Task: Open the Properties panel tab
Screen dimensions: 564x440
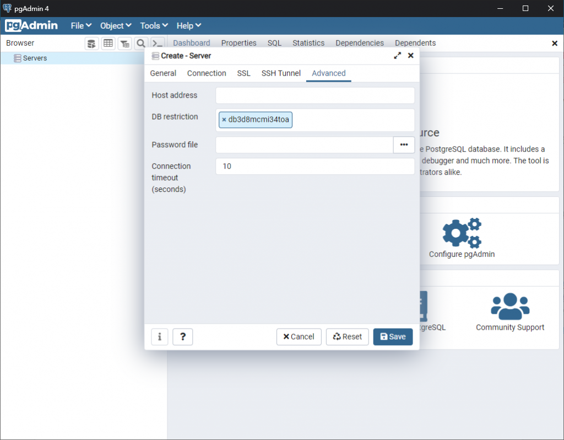Action: coord(239,43)
